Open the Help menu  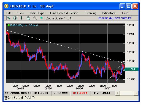(125, 13)
